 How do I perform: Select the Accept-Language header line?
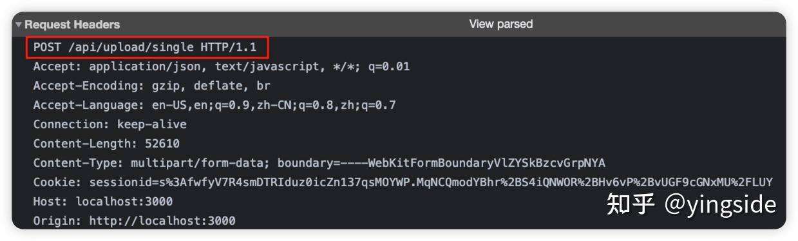click(x=214, y=105)
